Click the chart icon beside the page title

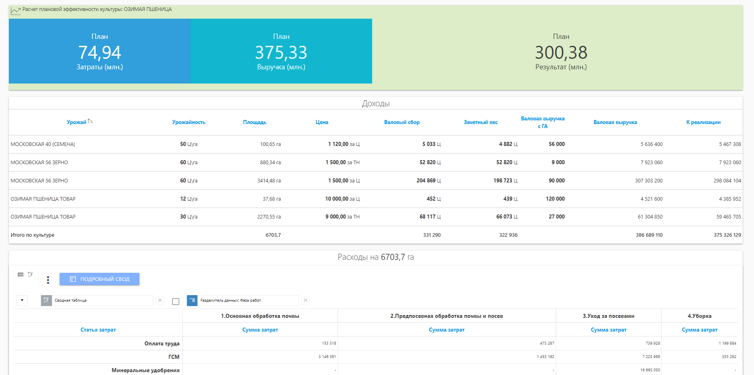click(15, 11)
